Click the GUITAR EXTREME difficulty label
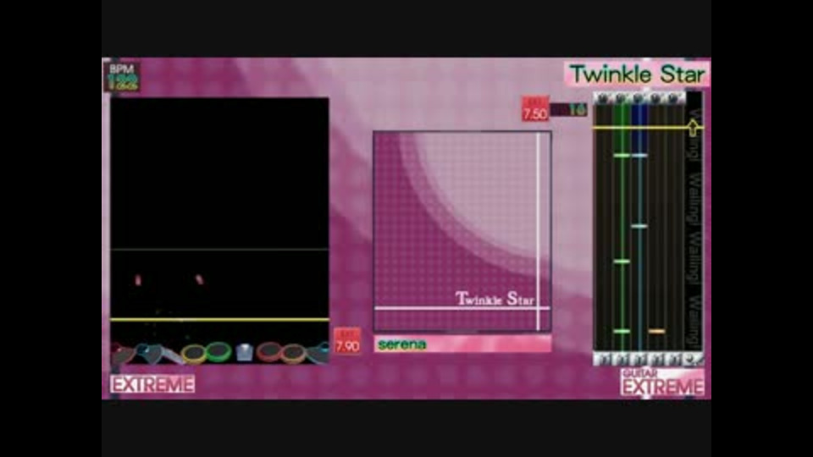 (662, 383)
